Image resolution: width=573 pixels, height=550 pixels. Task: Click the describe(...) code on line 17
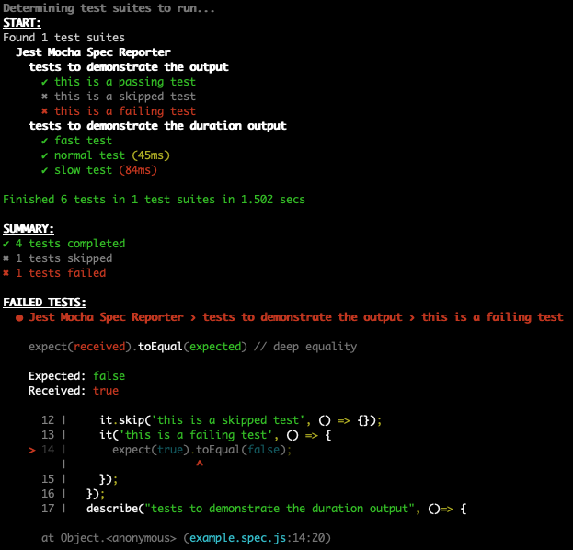pos(276,509)
